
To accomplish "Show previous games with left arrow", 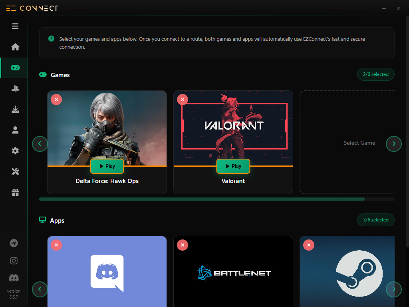I will tap(40, 144).
